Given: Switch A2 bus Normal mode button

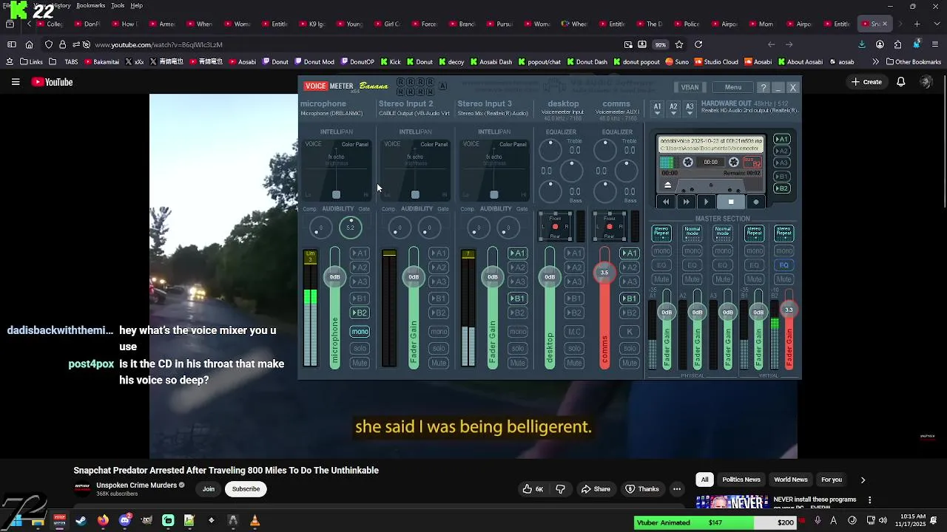Looking at the screenshot, I should [692, 233].
